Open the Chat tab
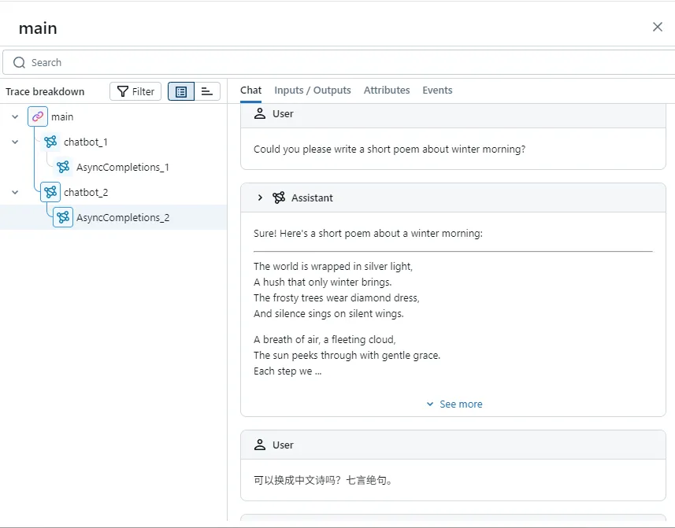The width and height of the screenshot is (675, 528). 250,90
